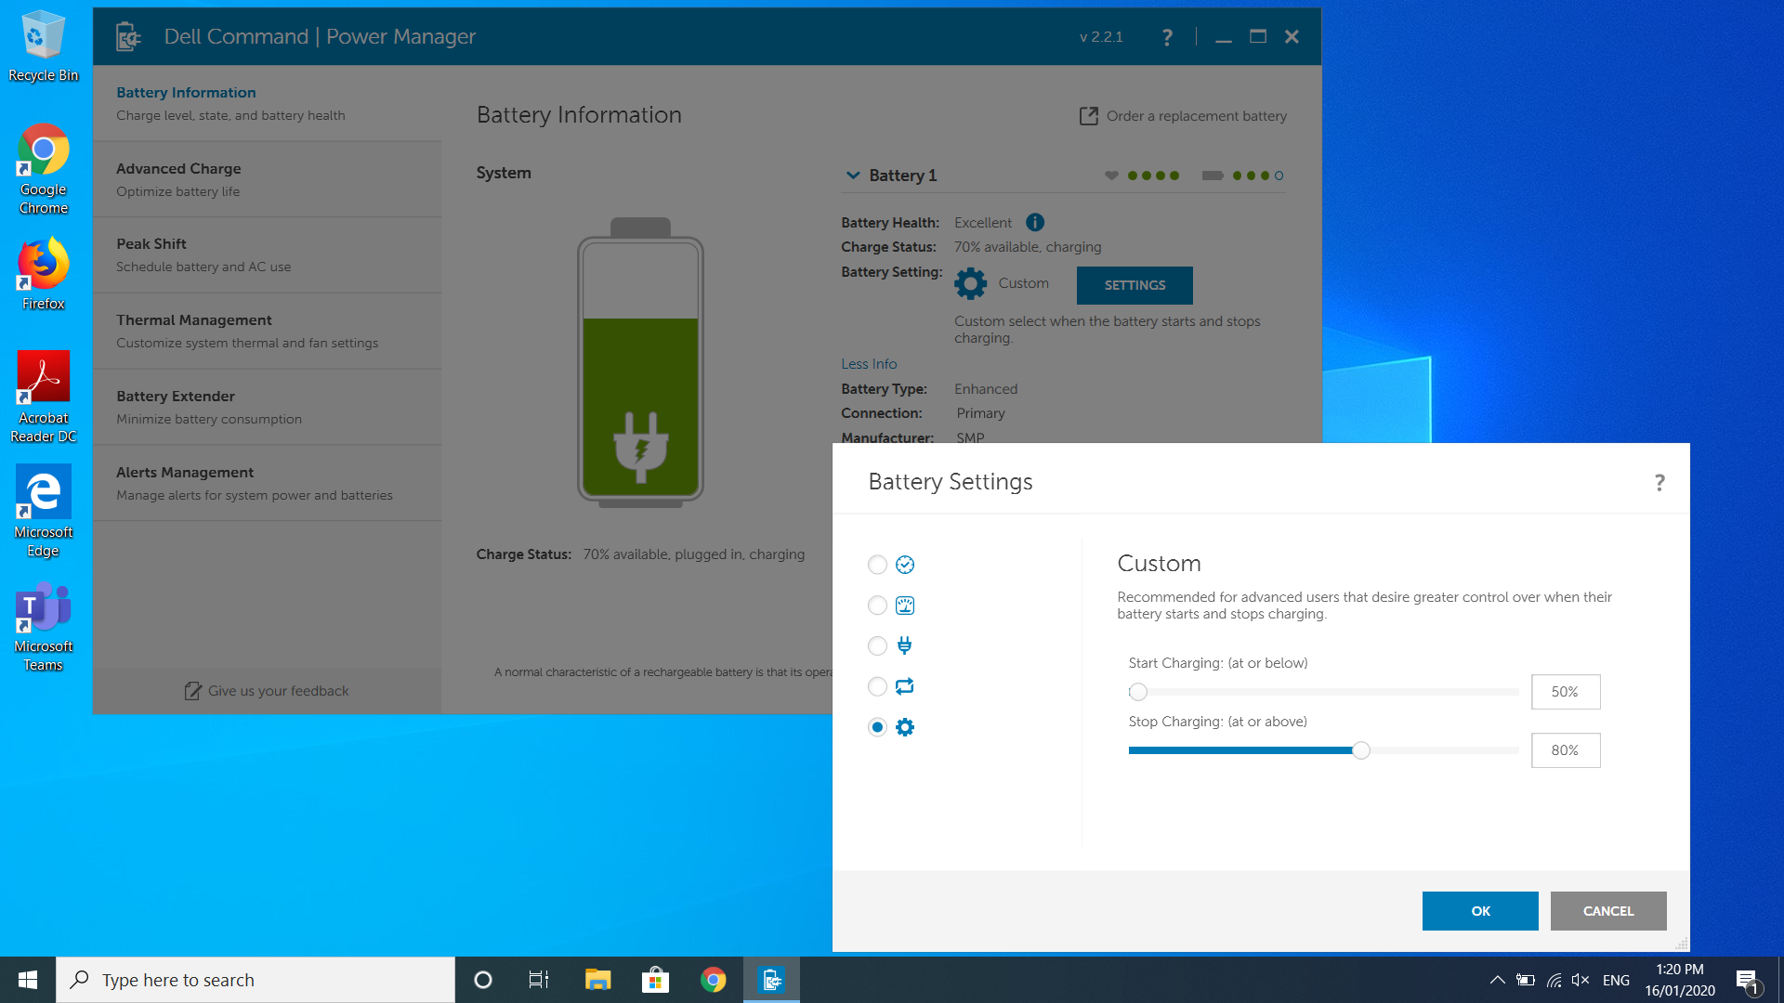Open the Recycle Bin desktop icon
This screenshot has width=1784, height=1003.
(43, 46)
